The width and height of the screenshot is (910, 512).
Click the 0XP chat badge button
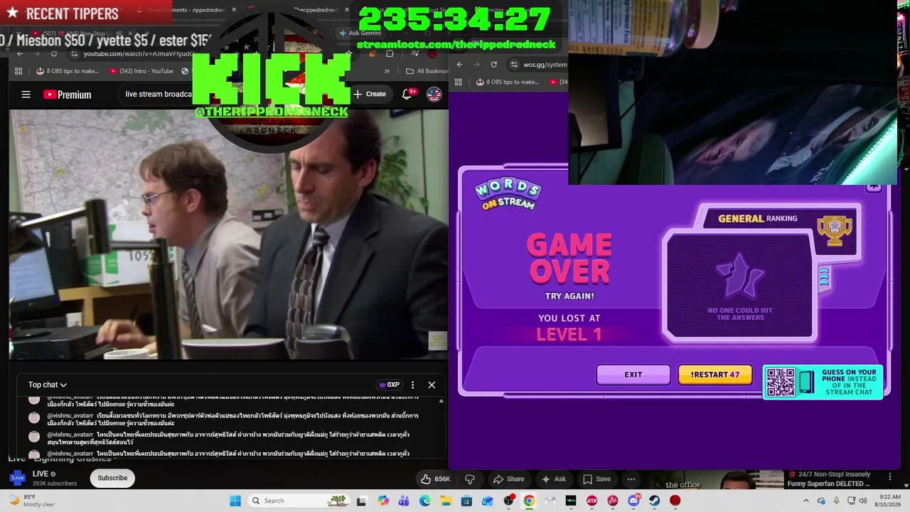(389, 385)
